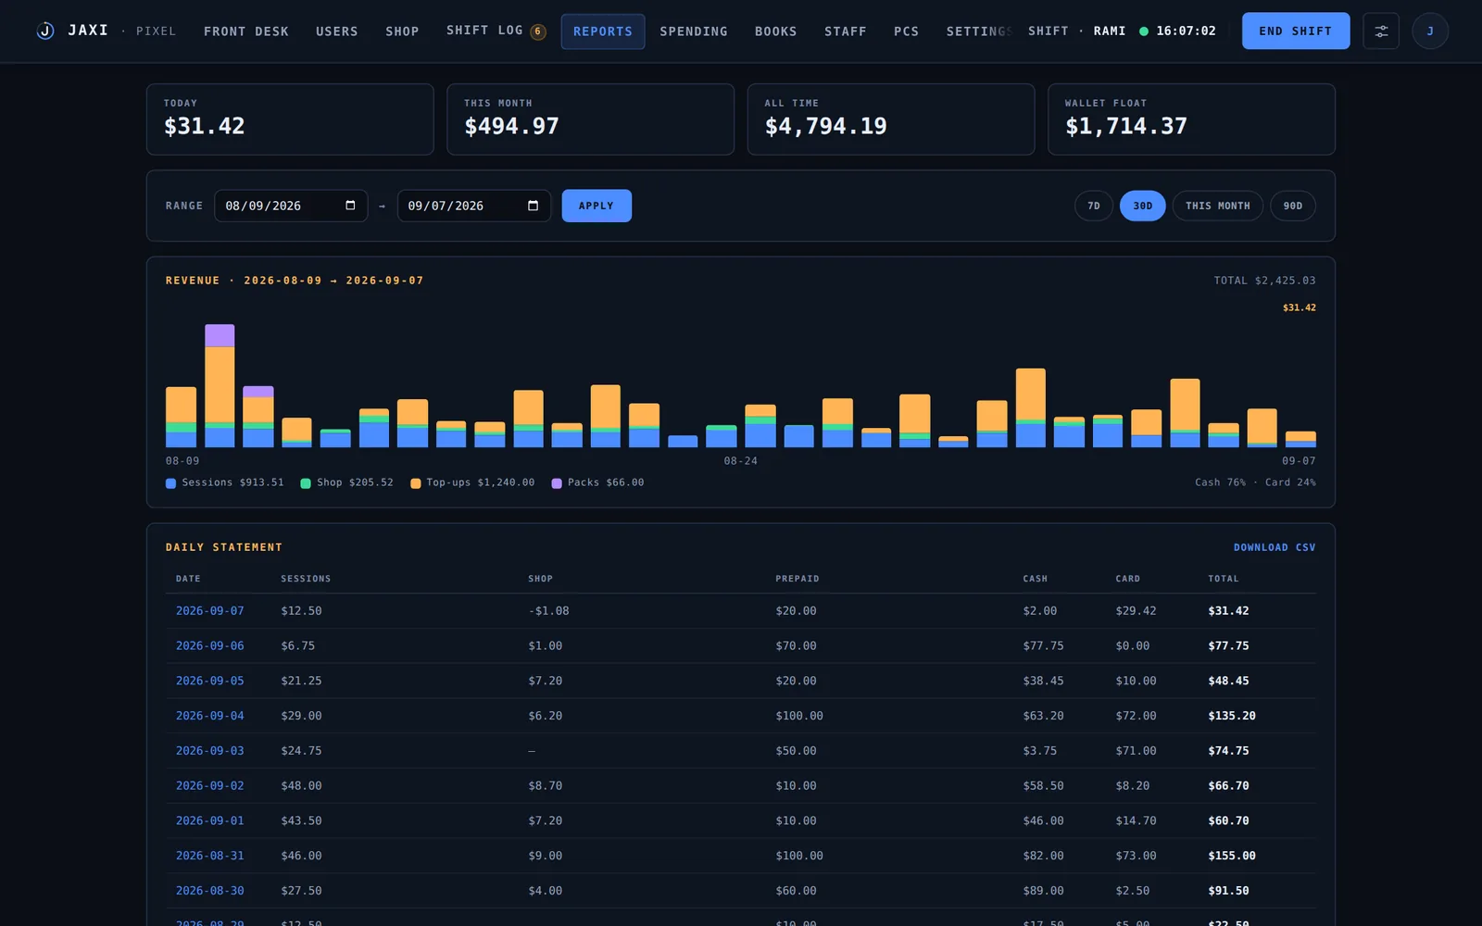
Task: Click the green Shop legend swatch
Action: coord(306,483)
